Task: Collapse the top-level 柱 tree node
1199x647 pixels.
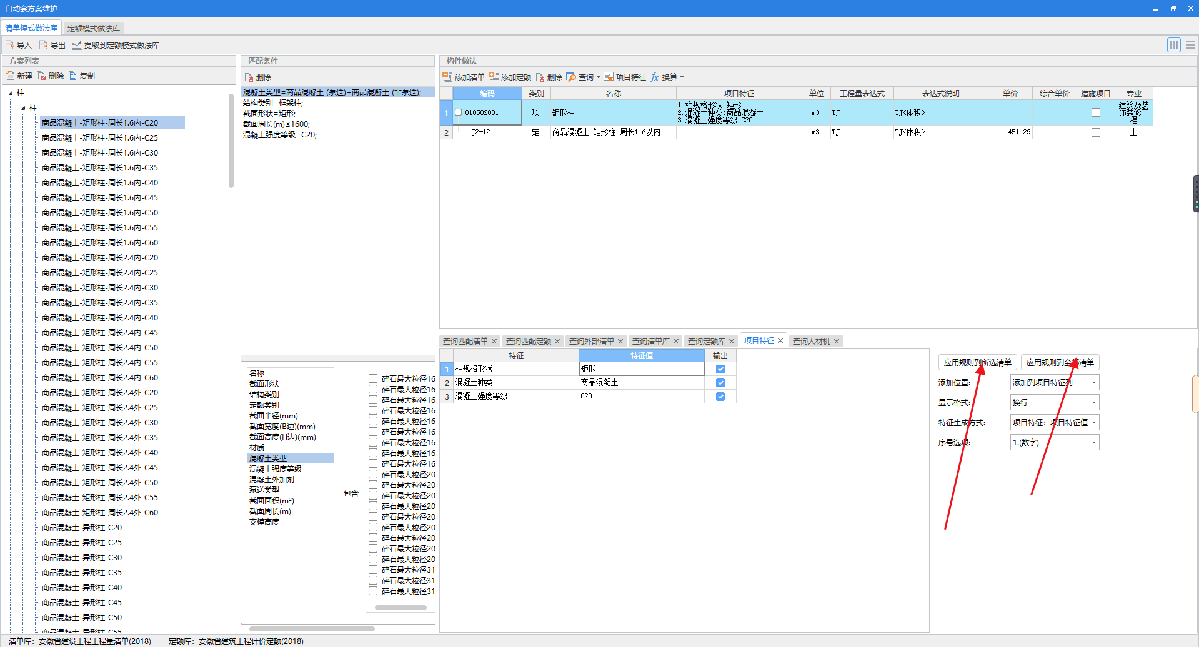Action: pos(11,93)
